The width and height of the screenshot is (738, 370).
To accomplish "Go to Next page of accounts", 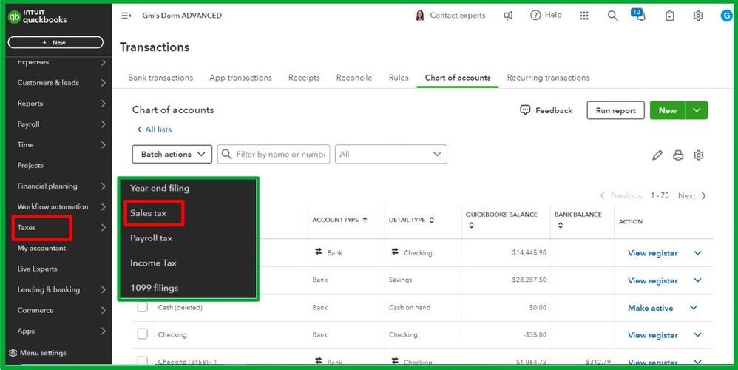I will pyautogui.click(x=692, y=196).
